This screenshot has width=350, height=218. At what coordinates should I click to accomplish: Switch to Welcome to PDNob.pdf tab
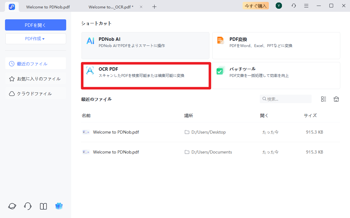click(47, 7)
